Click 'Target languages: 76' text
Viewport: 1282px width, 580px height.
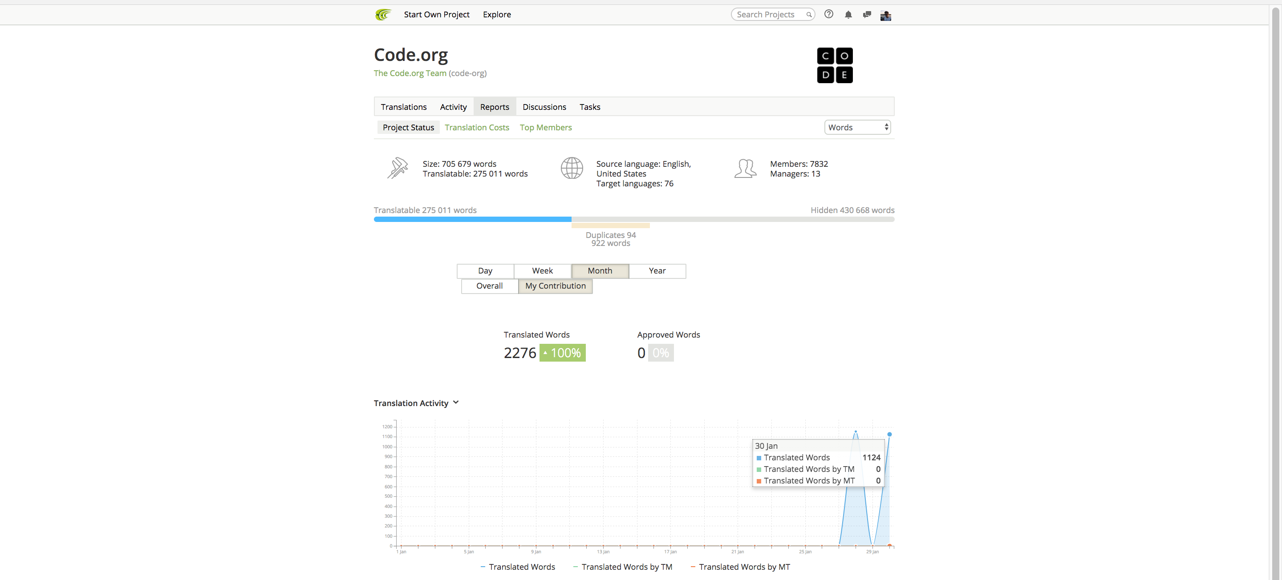pyautogui.click(x=634, y=184)
